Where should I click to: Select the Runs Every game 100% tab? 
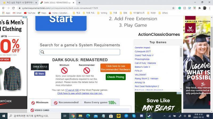point(100,103)
